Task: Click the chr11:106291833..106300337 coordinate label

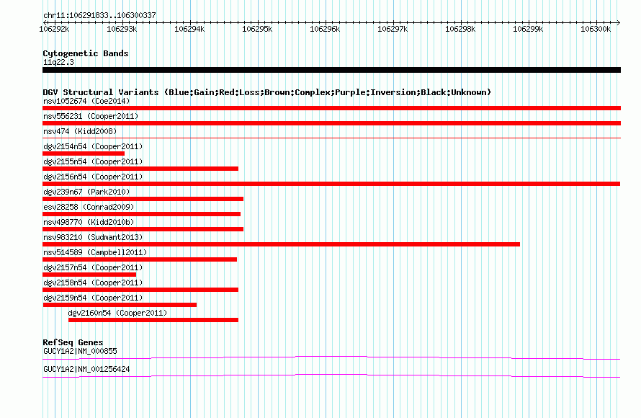Action: (99, 15)
